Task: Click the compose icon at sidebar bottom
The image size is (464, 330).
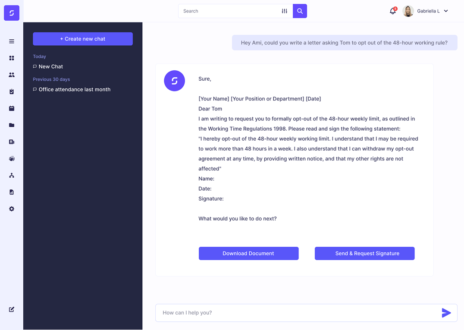Action: tap(12, 309)
